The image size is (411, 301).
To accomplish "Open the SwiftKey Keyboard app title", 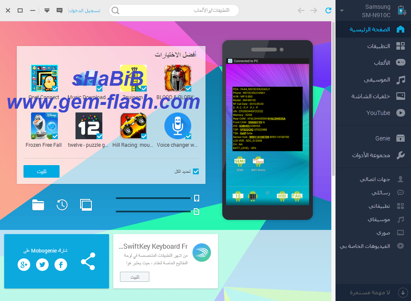I will (153, 246).
